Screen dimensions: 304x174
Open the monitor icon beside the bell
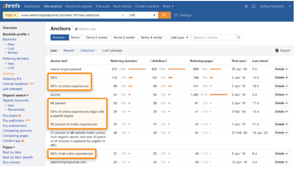pyautogui.click(x=254, y=7)
